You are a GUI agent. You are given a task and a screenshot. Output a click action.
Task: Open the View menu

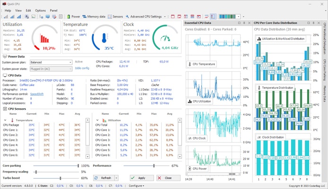coord(18,10)
